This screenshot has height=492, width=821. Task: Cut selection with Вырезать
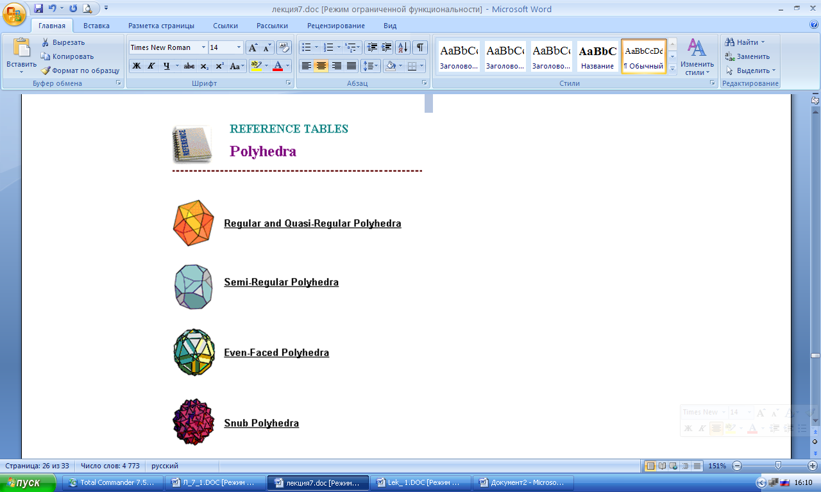coord(63,42)
